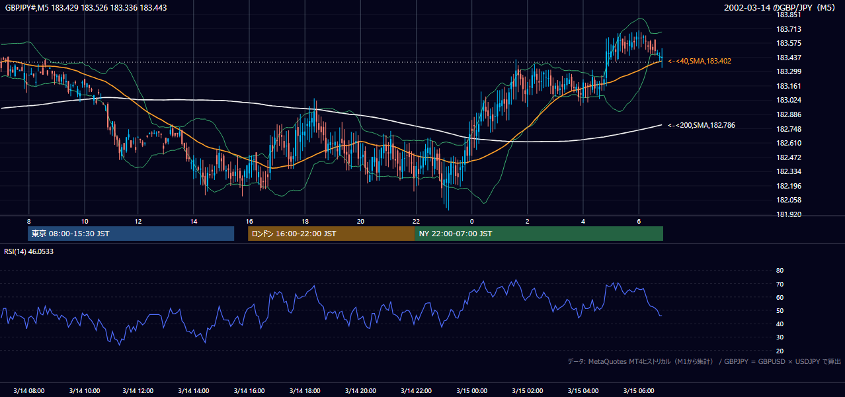This screenshot has height=397, width=845.
Task: Click the 181.920 price axis label
Action: (788, 214)
